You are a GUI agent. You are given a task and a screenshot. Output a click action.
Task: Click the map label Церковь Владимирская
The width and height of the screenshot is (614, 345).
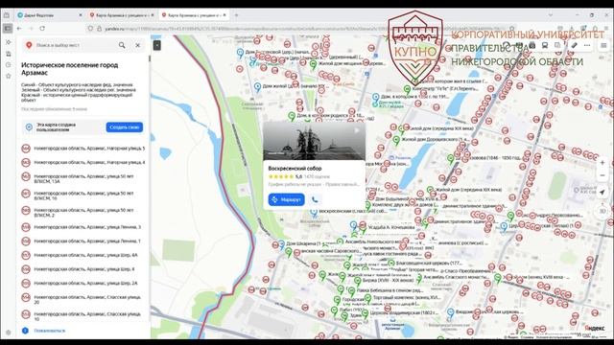point(403,312)
